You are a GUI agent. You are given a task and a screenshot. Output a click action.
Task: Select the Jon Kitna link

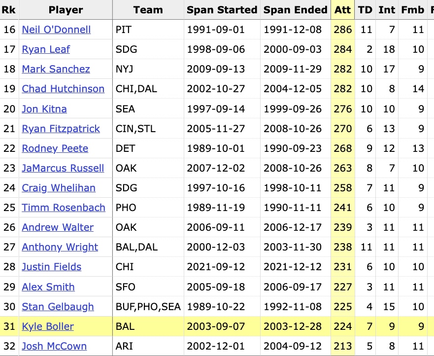click(44, 109)
